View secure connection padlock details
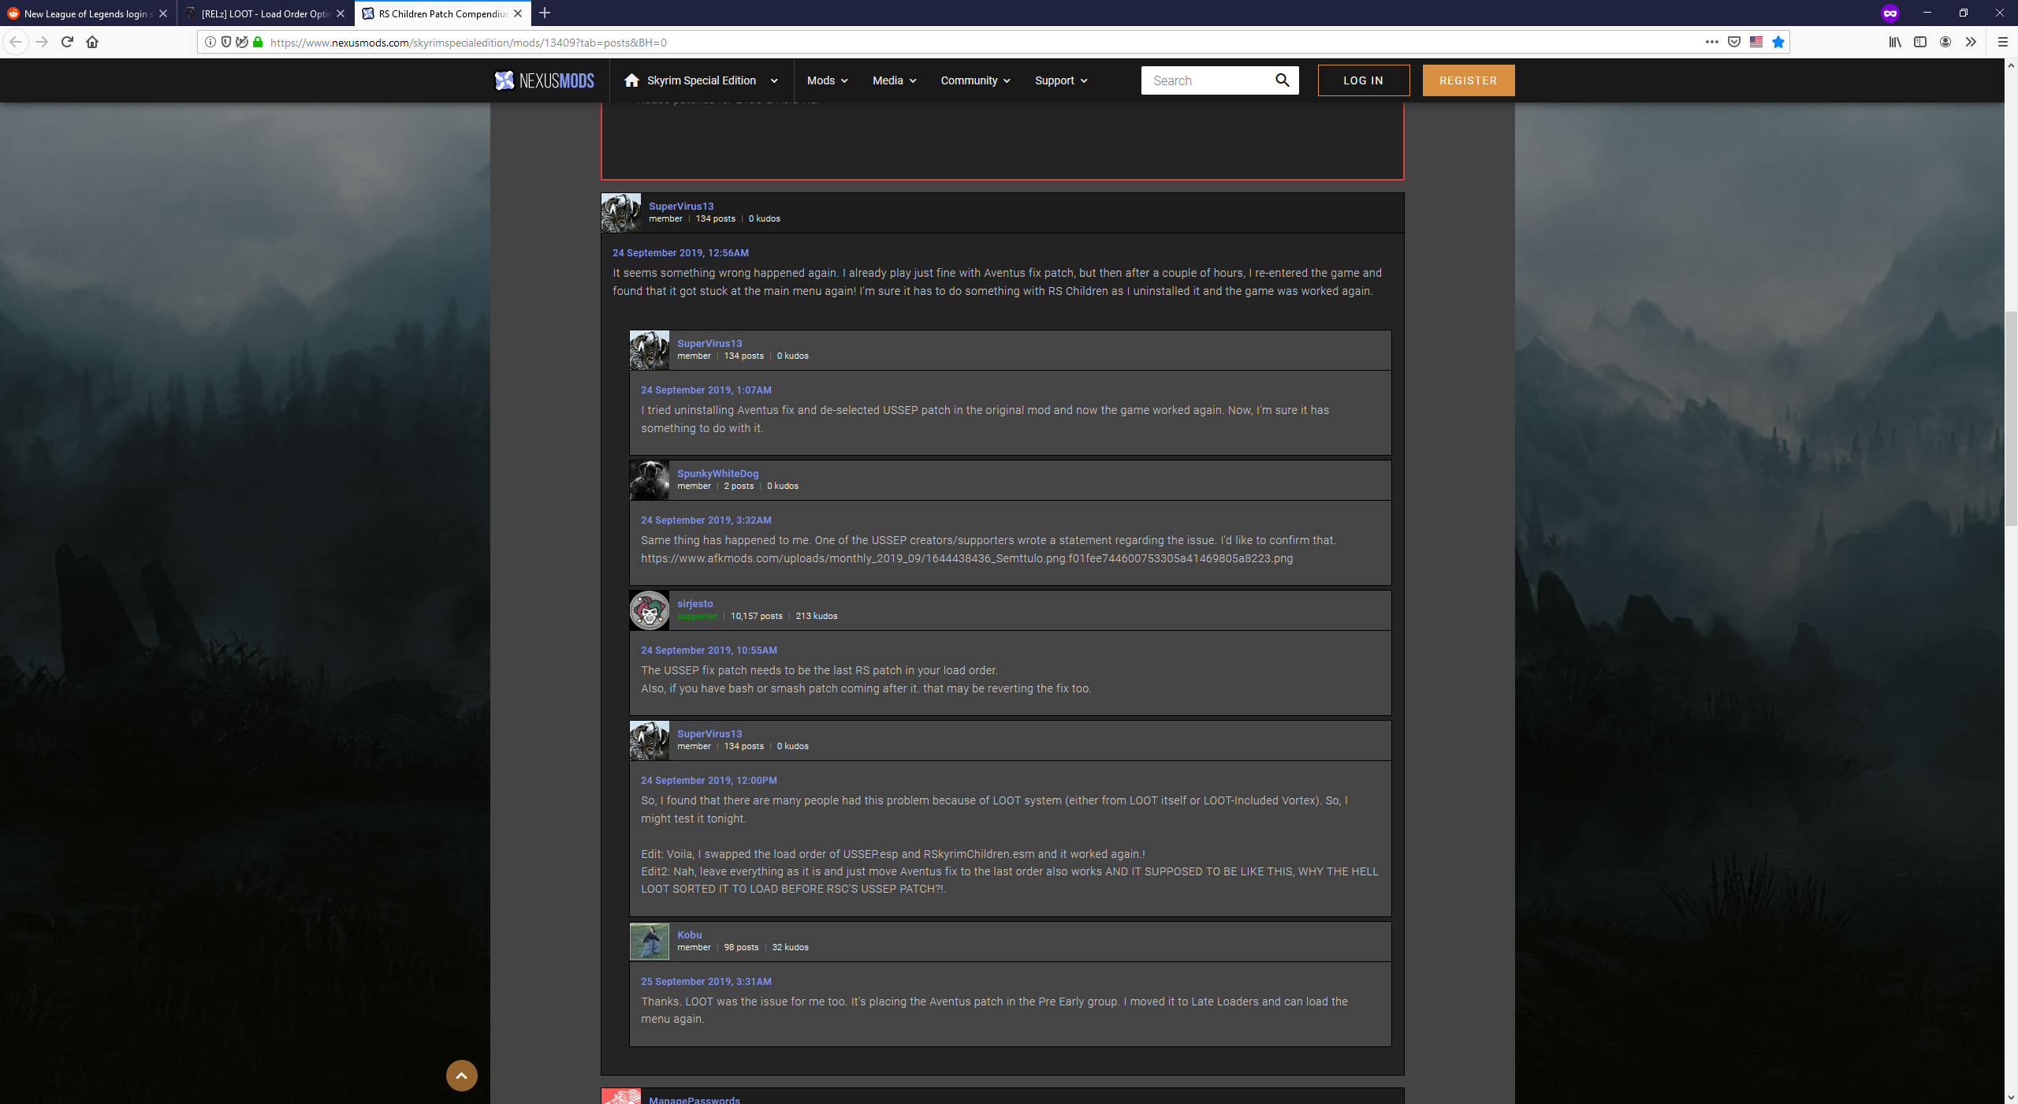Screen dimensions: 2018x1104 click(258, 42)
